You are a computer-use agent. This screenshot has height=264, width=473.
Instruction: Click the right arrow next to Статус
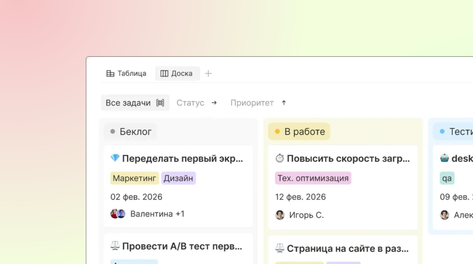coord(214,103)
